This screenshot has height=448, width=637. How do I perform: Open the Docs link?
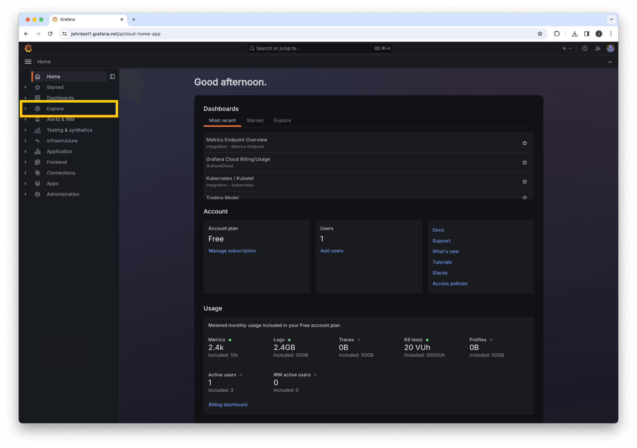coord(438,230)
